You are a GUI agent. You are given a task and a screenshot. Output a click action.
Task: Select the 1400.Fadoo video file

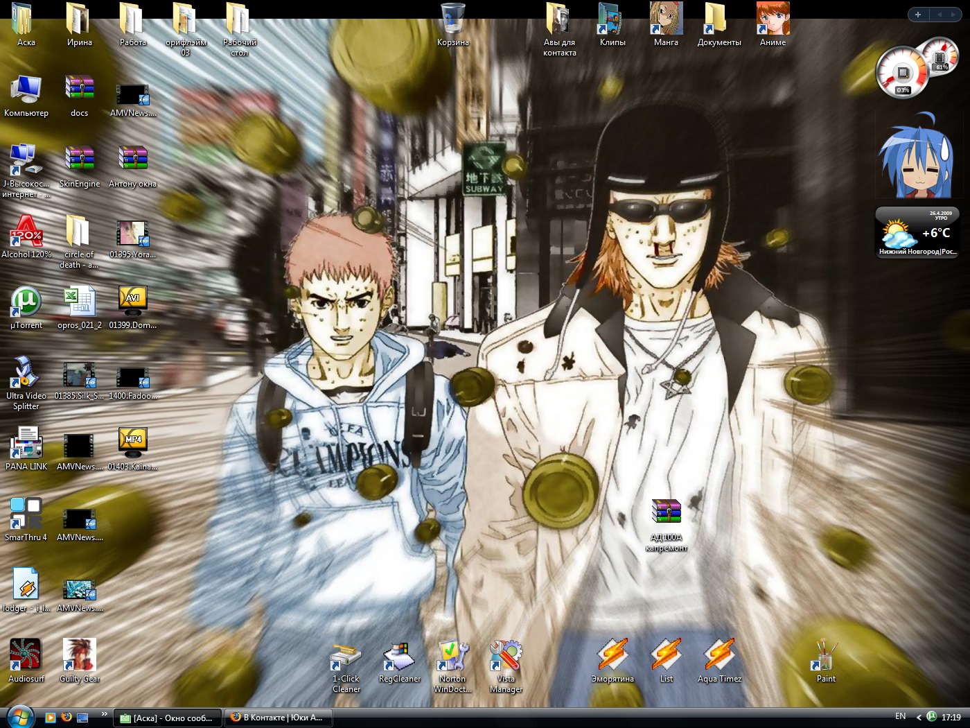click(132, 377)
